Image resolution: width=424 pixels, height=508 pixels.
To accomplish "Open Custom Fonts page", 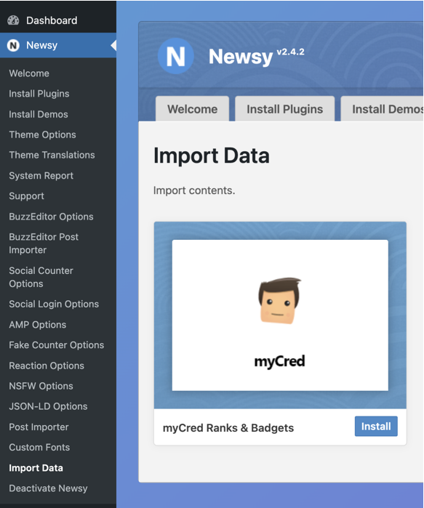I will 39,448.
